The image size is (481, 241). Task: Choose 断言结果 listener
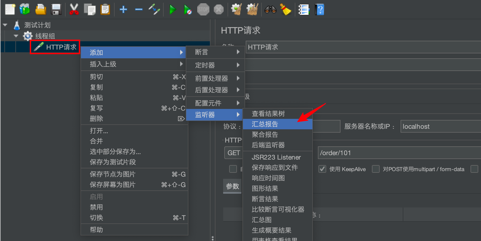(x=278, y=199)
